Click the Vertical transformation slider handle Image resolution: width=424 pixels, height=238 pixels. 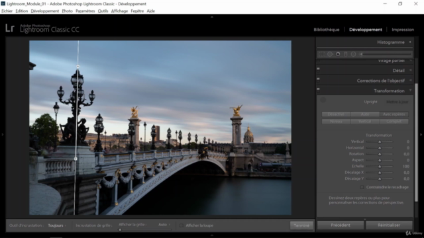coord(380,141)
